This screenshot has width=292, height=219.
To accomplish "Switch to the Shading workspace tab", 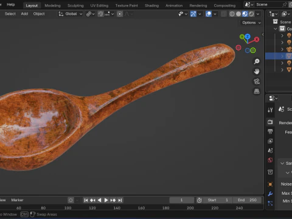I will (x=151, y=5).
